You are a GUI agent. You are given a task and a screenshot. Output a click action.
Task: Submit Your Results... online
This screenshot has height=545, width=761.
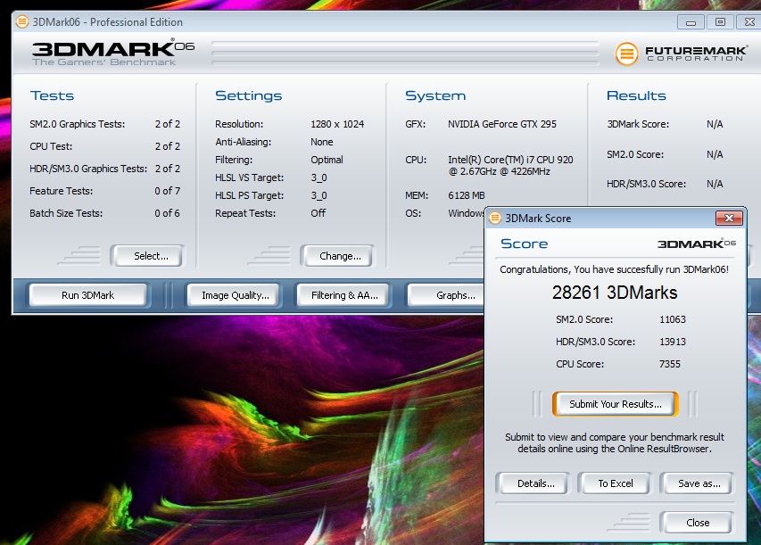point(615,404)
